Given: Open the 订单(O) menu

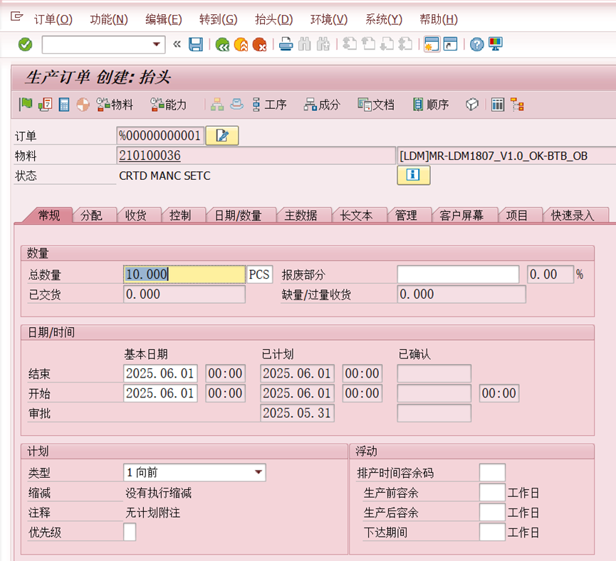Looking at the screenshot, I should 53,19.
